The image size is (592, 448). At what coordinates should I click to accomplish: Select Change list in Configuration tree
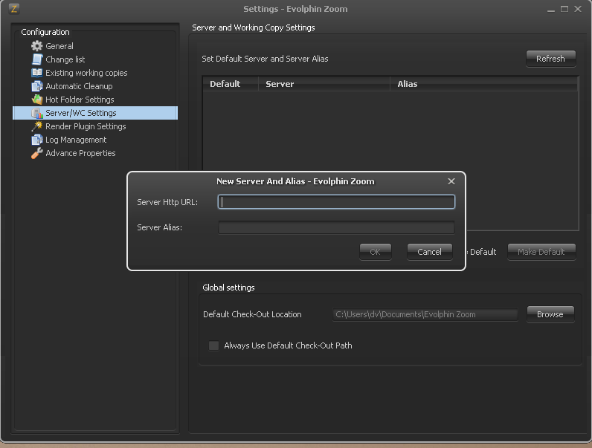tap(65, 59)
